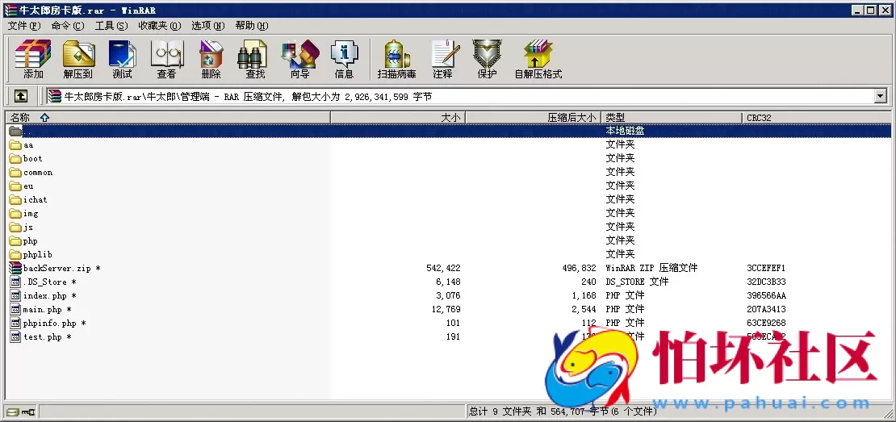Select the img folder

coord(23,214)
